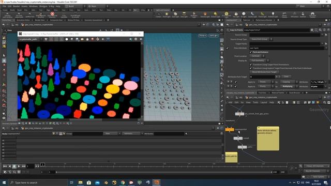
Task: Click white circle icon in V-Ray frame buffer
Action: (x=67, y=39)
